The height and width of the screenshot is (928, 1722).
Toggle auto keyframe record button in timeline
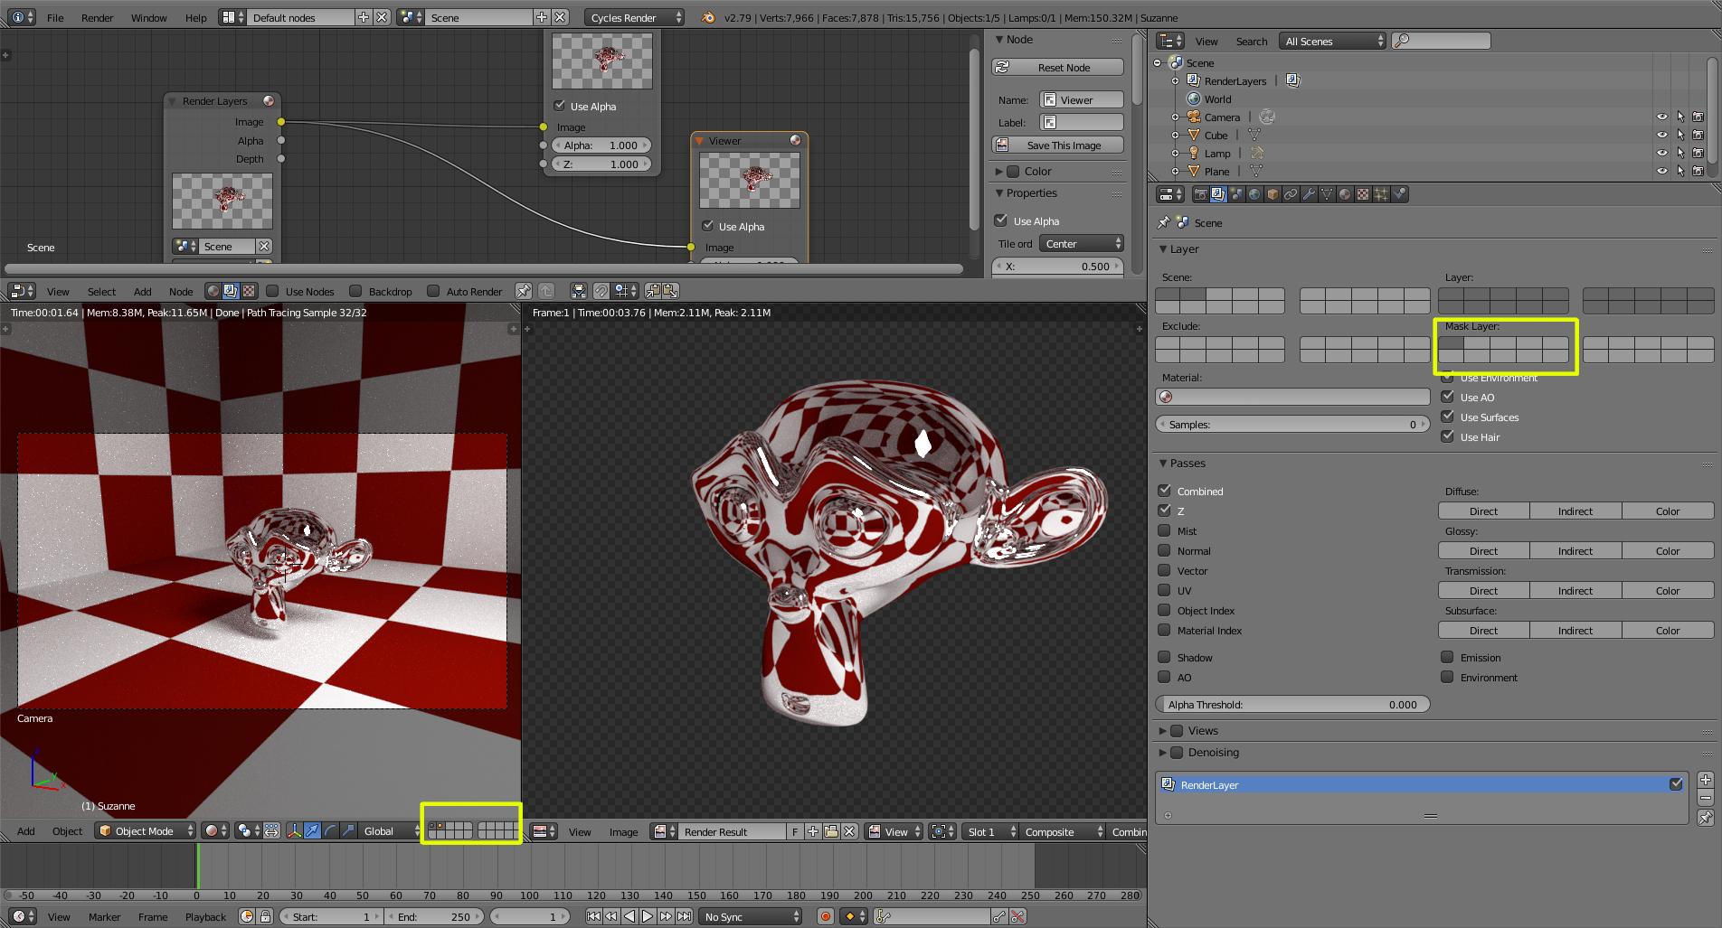pyautogui.click(x=825, y=916)
